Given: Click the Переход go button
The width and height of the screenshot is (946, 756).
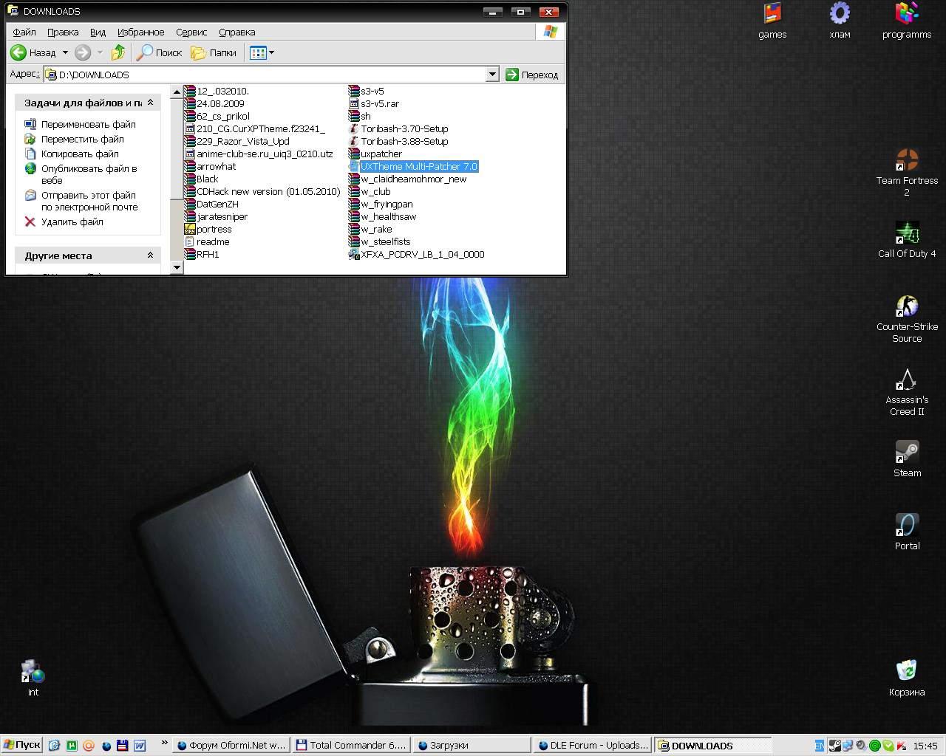Looking at the screenshot, I should point(531,75).
